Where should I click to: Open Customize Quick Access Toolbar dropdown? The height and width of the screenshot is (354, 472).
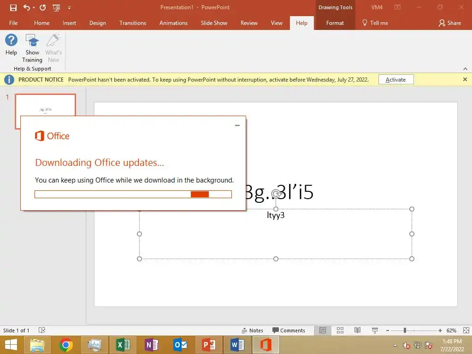point(69,8)
